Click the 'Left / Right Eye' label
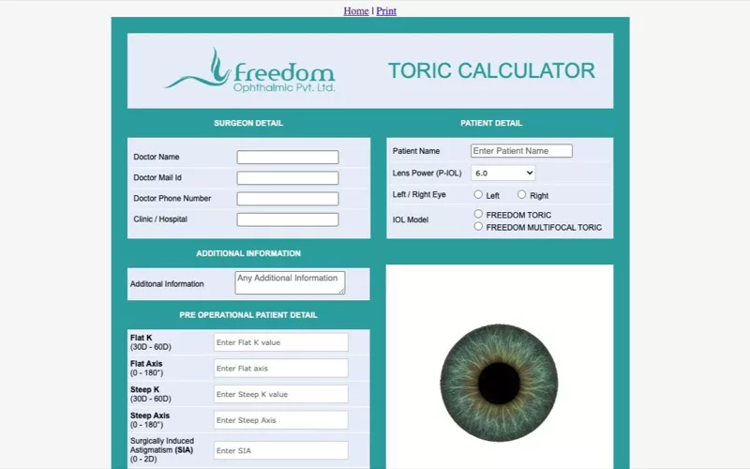Screen dimensions: 750x469 tap(419, 194)
